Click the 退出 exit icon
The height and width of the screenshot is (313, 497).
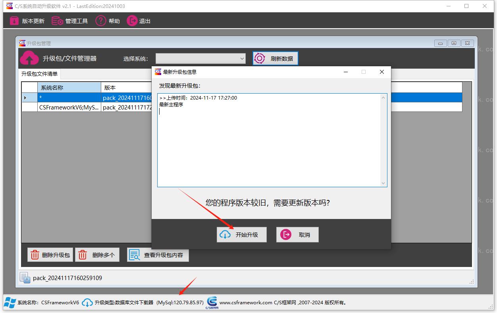click(132, 21)
